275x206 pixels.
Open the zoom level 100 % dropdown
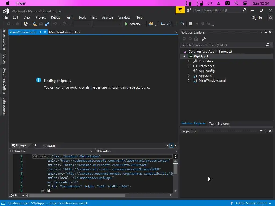[x=23, y=196]
